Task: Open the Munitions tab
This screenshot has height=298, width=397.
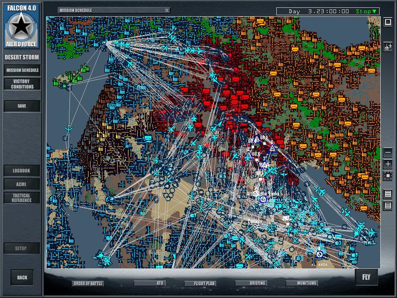Action: coord(302,283)
